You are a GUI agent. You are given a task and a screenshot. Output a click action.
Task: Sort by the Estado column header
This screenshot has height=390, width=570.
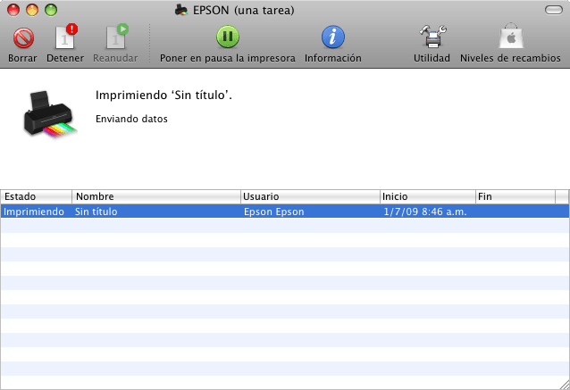pyautogui.click(x=36, y=196)
